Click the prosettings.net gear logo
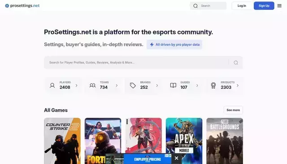This screenshot has width=287, height=164. pos(7,6)
